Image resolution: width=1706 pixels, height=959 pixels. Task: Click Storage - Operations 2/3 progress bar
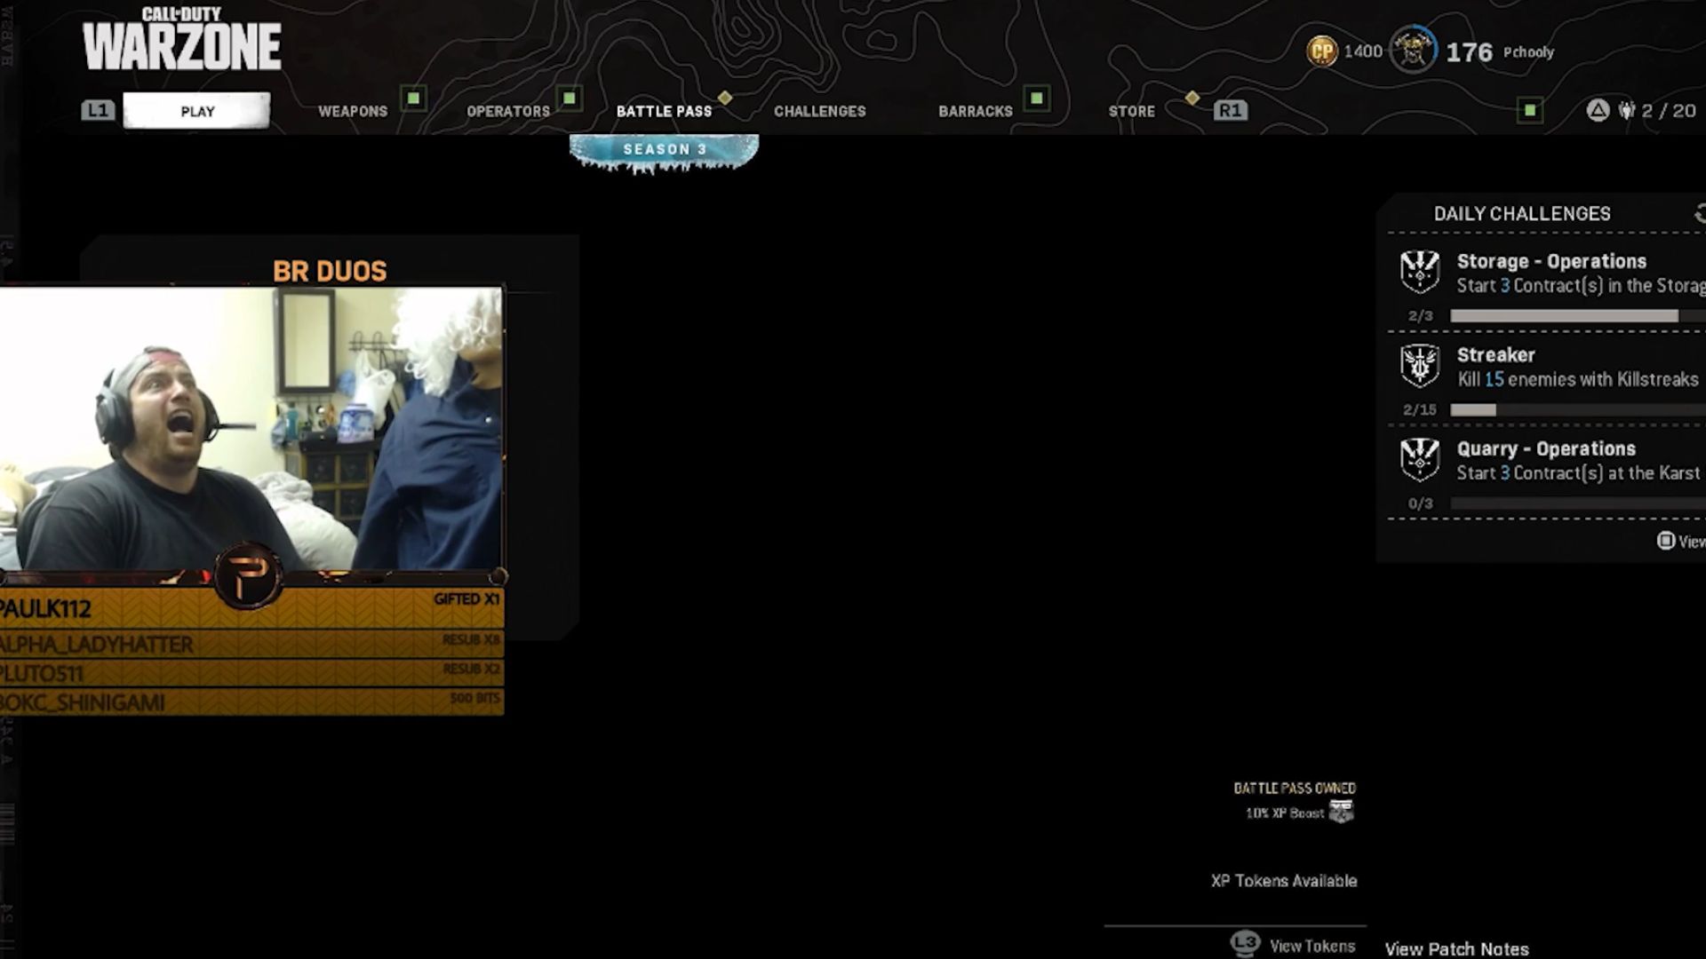(x=1578, y=316)
